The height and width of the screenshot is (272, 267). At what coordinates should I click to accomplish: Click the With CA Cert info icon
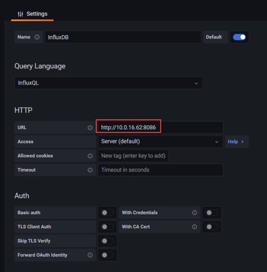click(x=194, y=227)
